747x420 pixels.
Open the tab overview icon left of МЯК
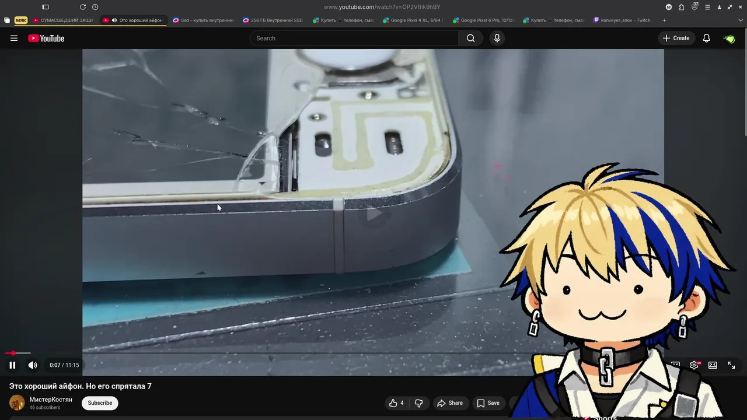pos(7,20)
